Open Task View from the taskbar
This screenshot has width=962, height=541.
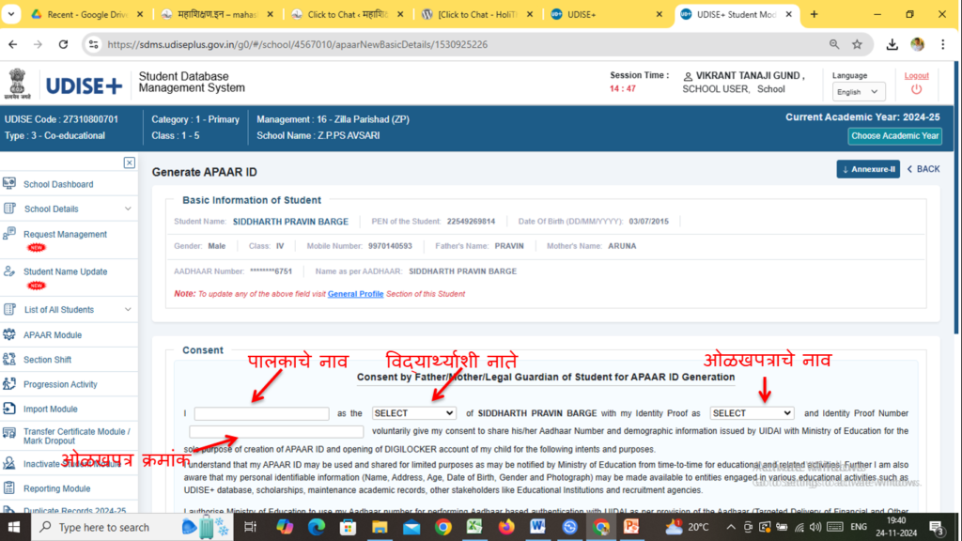(x=250, y=527)
